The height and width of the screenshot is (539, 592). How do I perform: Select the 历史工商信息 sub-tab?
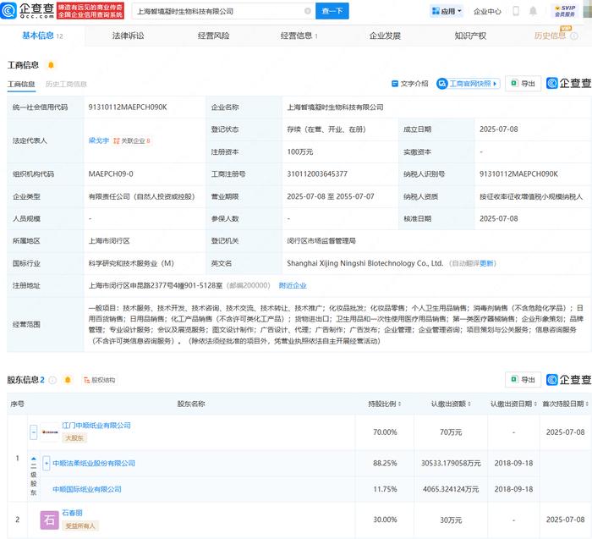pyautogui.click(x=66, y=84)
